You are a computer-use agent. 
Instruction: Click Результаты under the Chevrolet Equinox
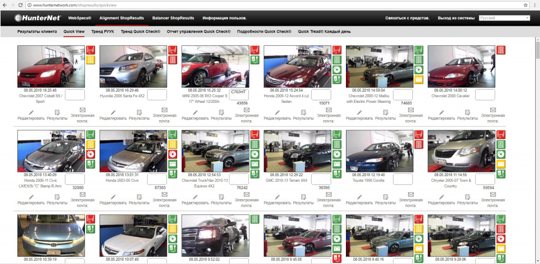221,203
